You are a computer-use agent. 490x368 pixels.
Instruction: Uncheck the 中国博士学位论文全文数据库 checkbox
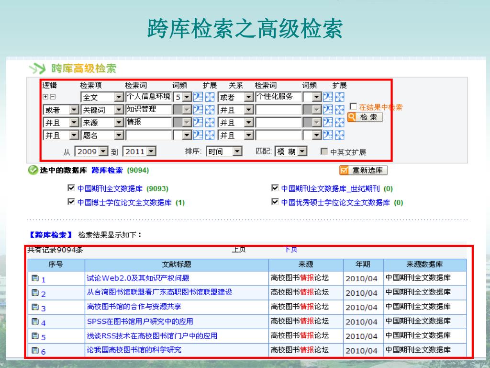tap(71, 202)
